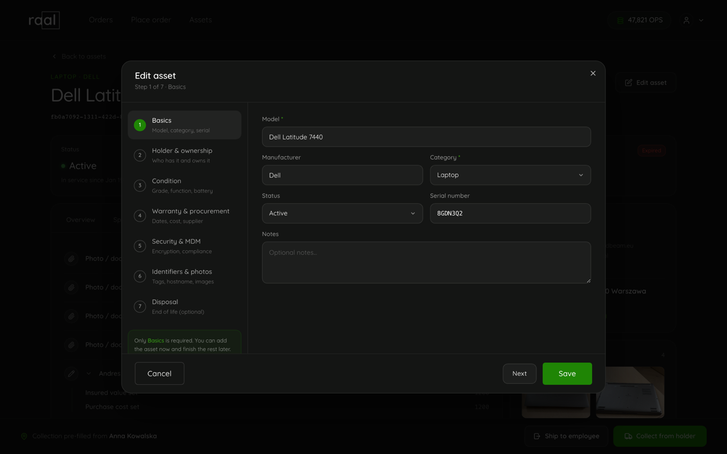Cancel editing the asset
Image resolution: width=727 pixels, height=454 pixels.
tap(159, 374)
